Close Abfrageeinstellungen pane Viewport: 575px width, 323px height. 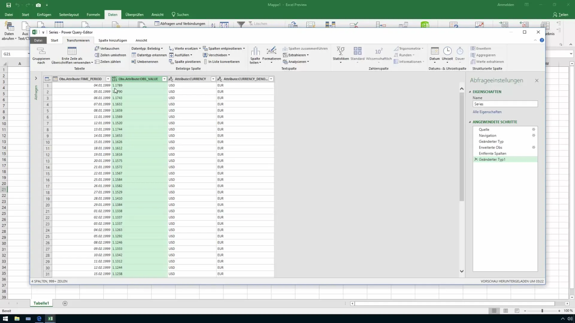[x=537, y=80]
